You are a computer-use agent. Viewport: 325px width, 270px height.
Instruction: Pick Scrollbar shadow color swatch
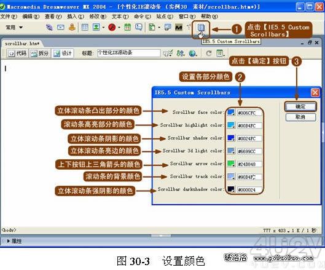pos(231,138)
